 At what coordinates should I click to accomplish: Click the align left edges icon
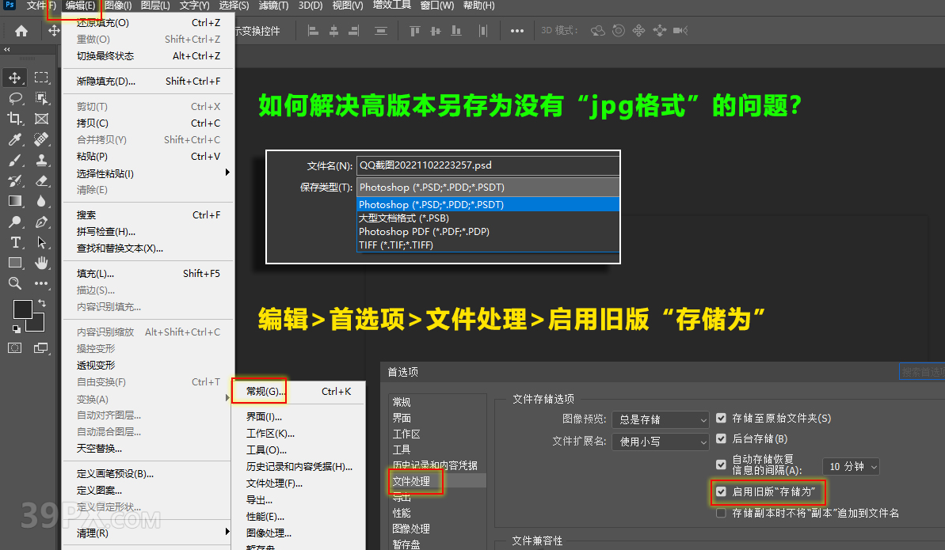(313, 31)
